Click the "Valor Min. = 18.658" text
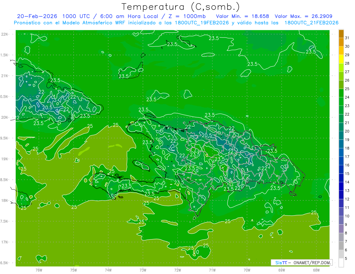The height and width of the screenshot is (274, 355). tap(243, 16)
